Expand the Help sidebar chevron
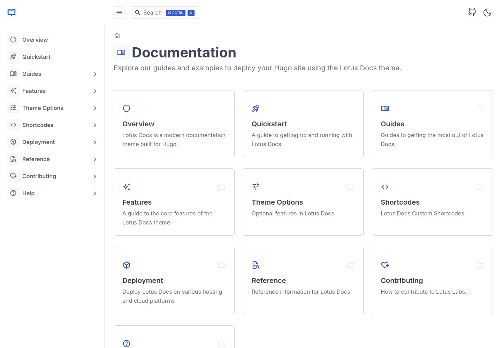 [x=95, y=193]
